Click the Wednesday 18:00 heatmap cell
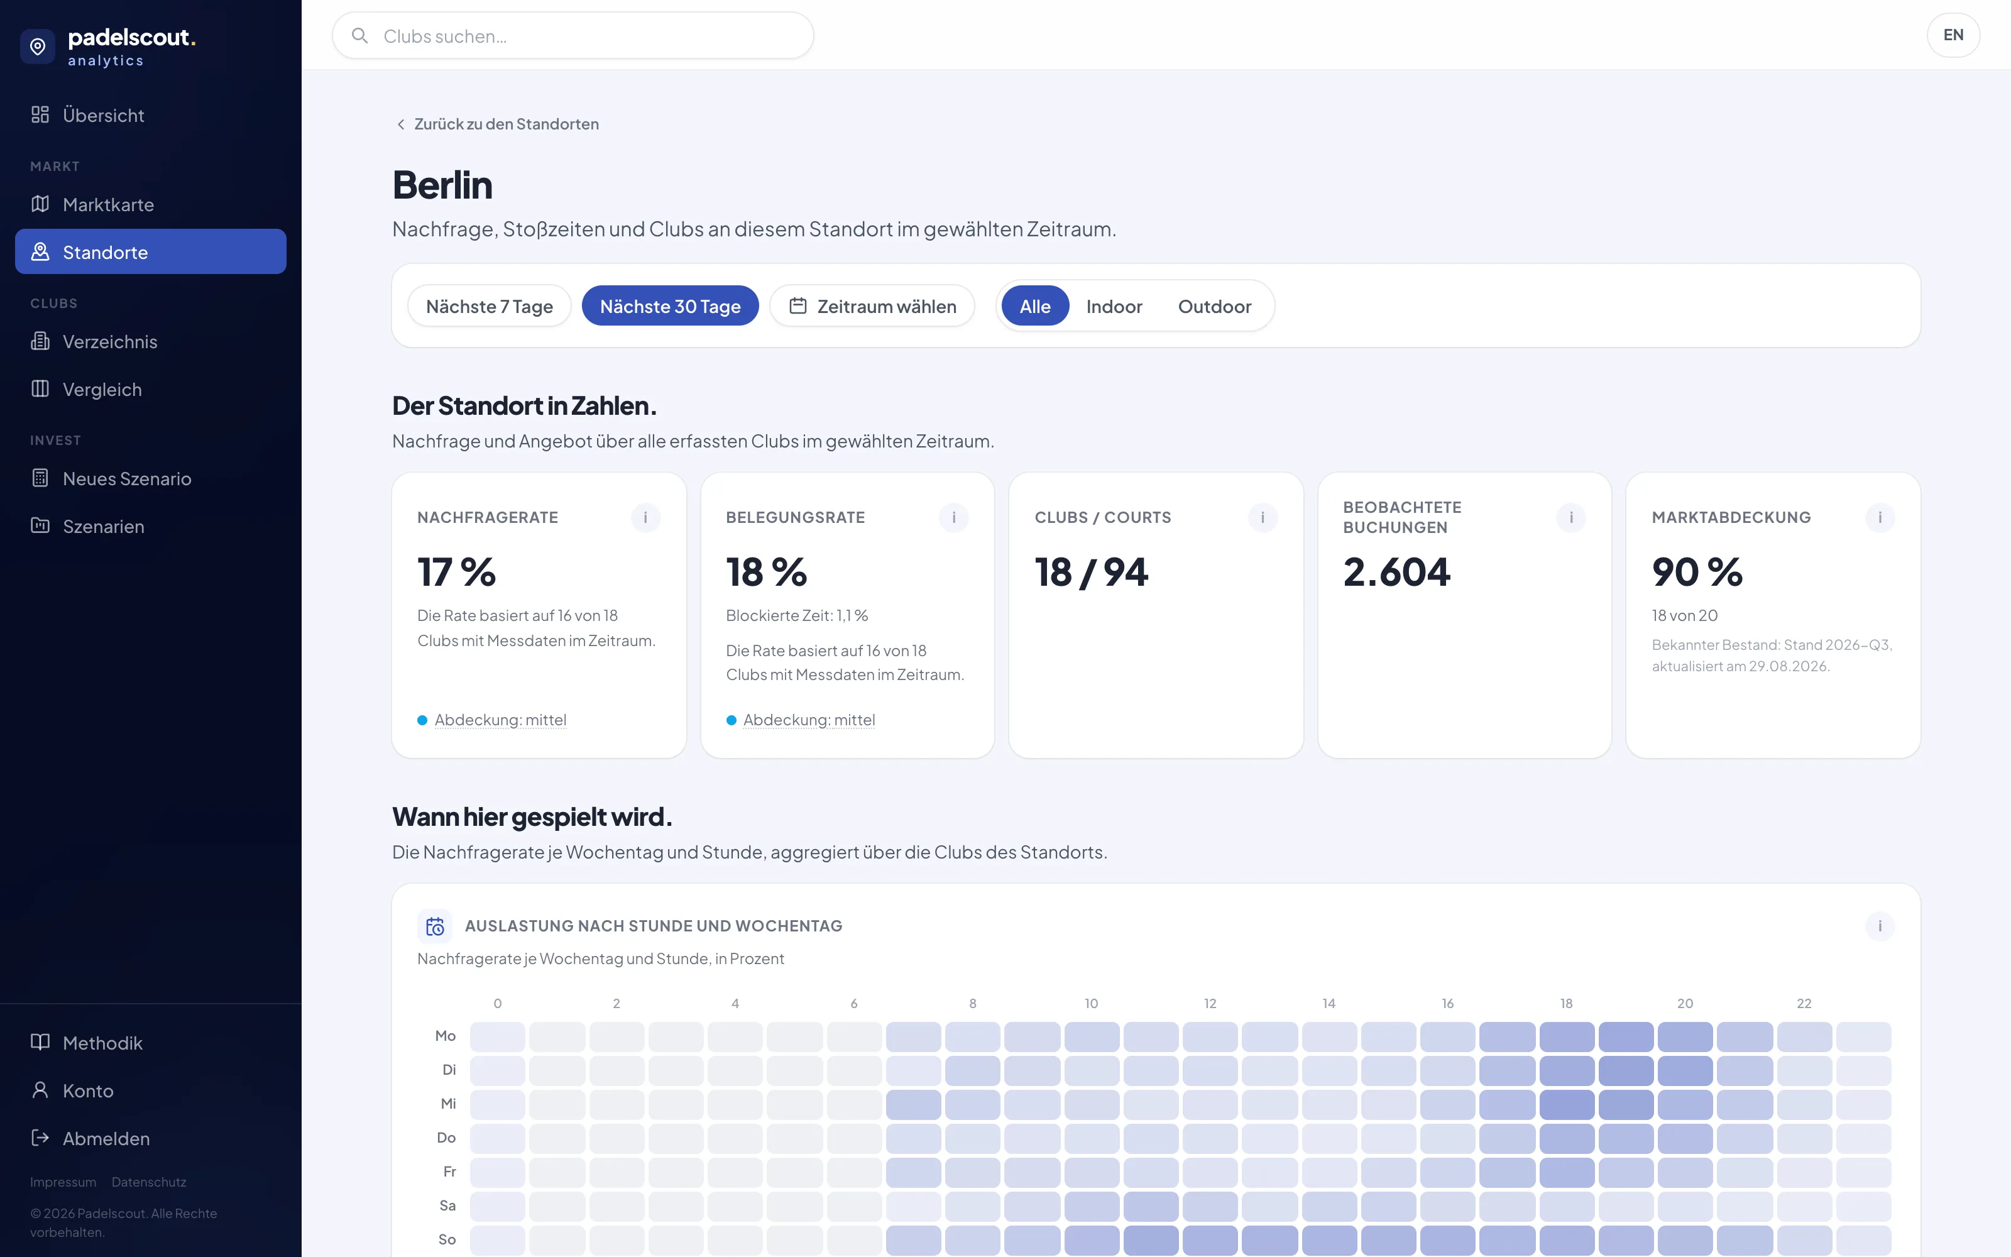 [x=1567, y=1105]
